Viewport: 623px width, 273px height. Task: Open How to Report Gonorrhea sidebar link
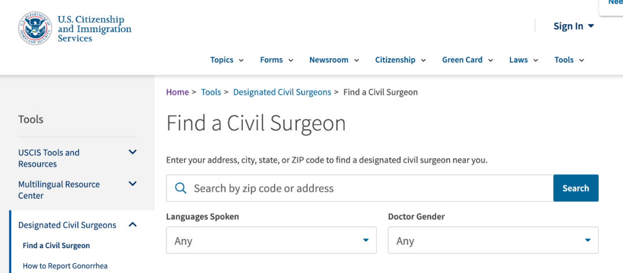65,266
